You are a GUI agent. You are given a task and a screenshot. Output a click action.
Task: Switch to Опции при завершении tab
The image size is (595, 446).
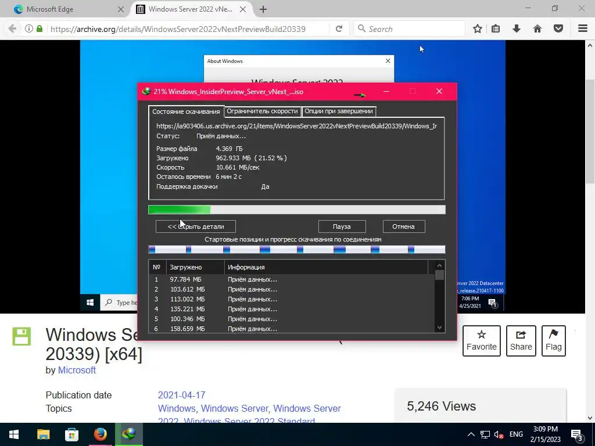[x=339, y=111]
